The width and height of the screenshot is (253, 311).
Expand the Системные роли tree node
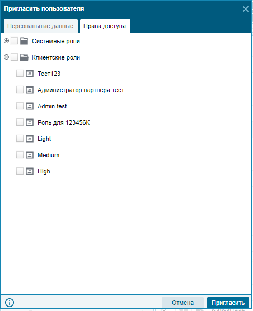click(6, 41)
